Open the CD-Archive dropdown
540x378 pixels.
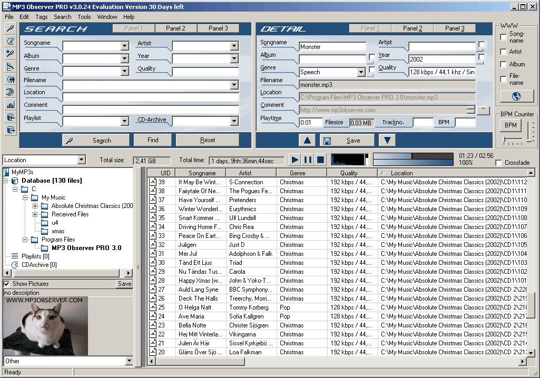234,121
